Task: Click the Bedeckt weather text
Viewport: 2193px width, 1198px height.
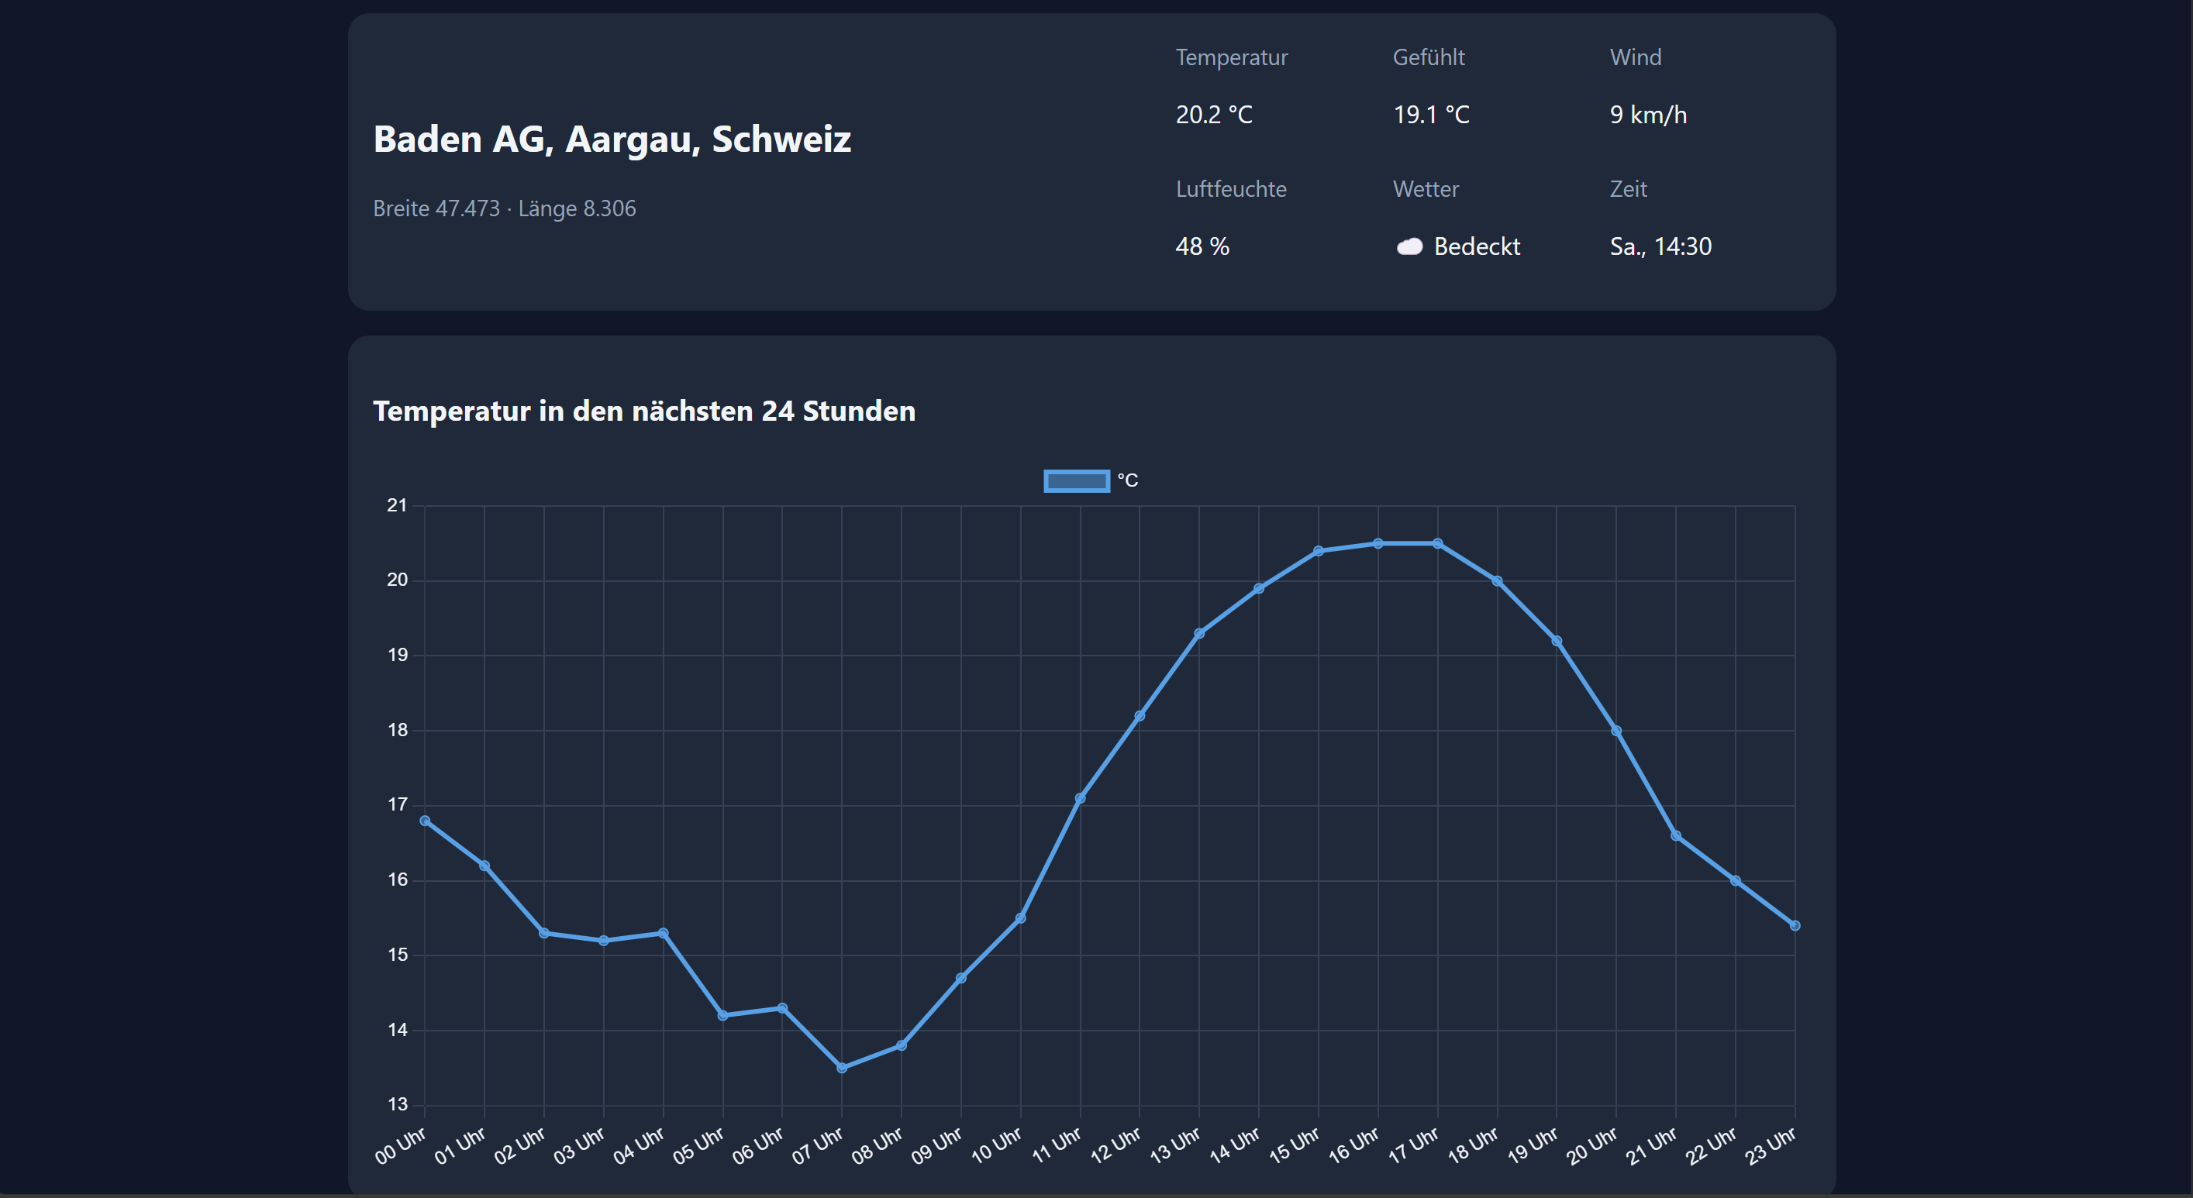Action: 1476,246
